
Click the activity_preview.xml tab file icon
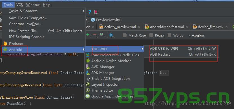pos(101,27)
